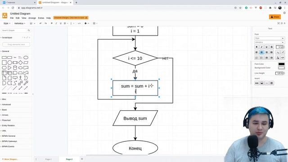Bookmark this page with the star icon
288x162 pixels.
[x=240, y=8]
